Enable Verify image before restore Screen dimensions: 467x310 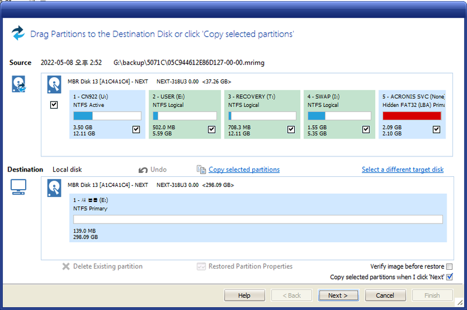(449, 266)
